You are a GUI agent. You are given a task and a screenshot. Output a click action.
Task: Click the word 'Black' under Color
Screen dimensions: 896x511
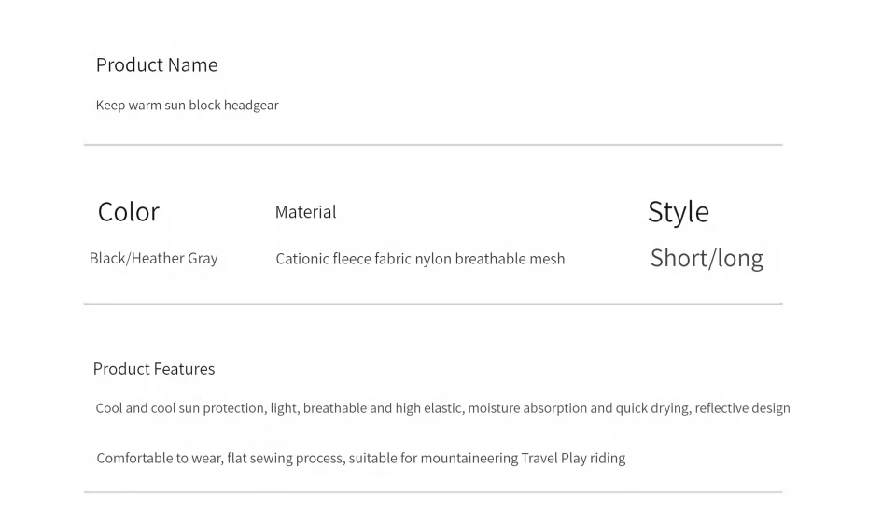point(107,259)
